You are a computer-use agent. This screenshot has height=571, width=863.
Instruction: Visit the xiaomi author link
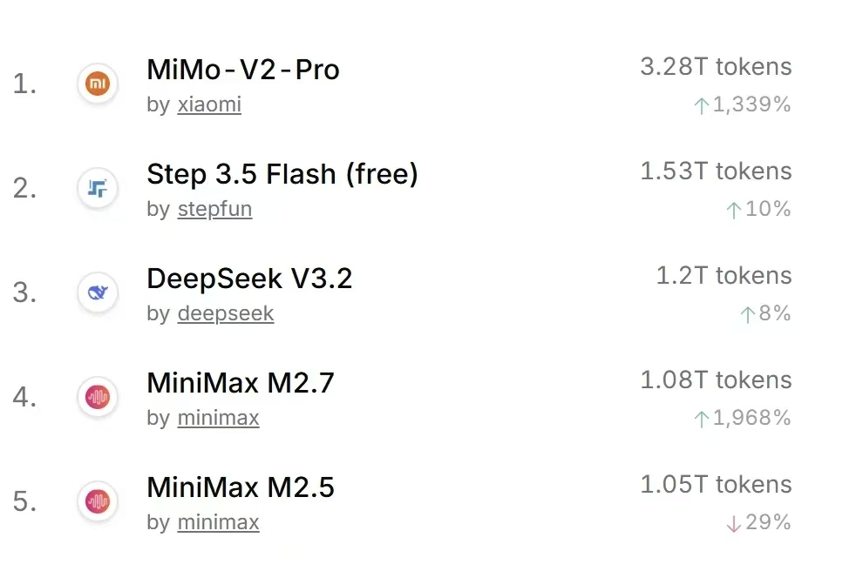(x=209, y=105)
